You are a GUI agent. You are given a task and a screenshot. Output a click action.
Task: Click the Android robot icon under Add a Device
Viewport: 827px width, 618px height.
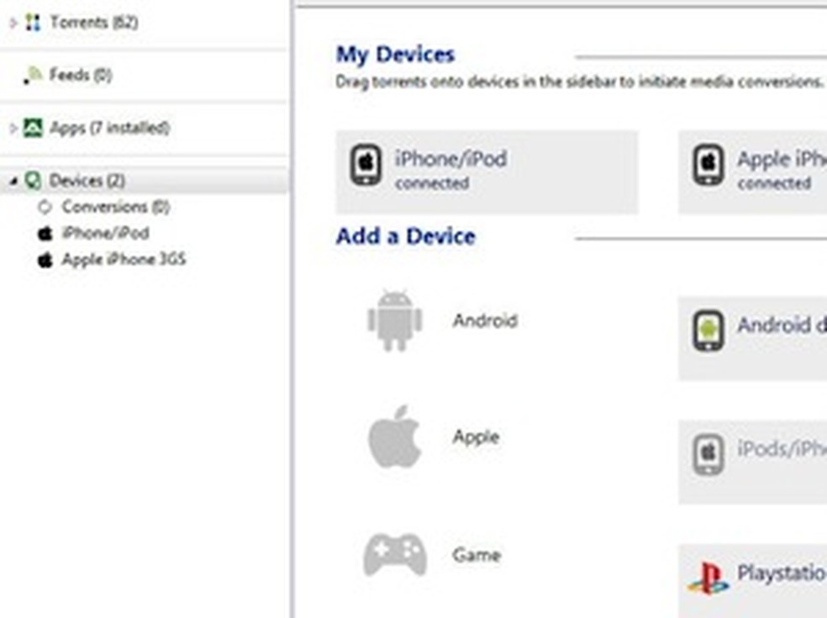[x=395, y=320]
